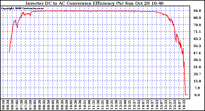The height and width of the screenshot is (111, 205).
Task: Click the 06:16 time label
Action: click(3, 105)
